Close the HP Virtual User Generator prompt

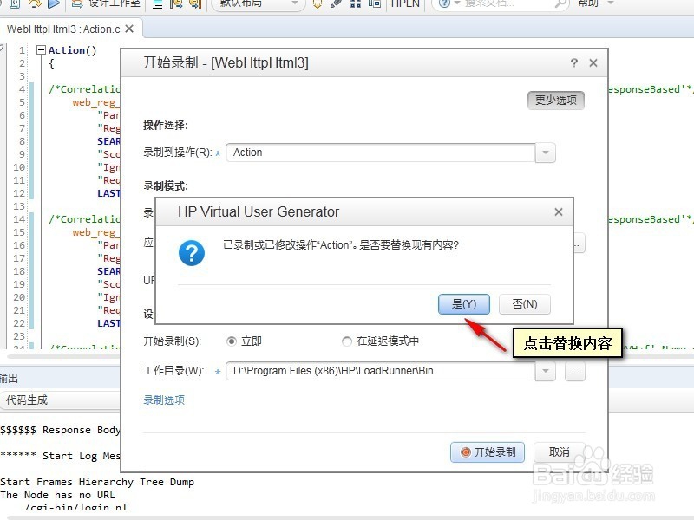pos(559,211)
